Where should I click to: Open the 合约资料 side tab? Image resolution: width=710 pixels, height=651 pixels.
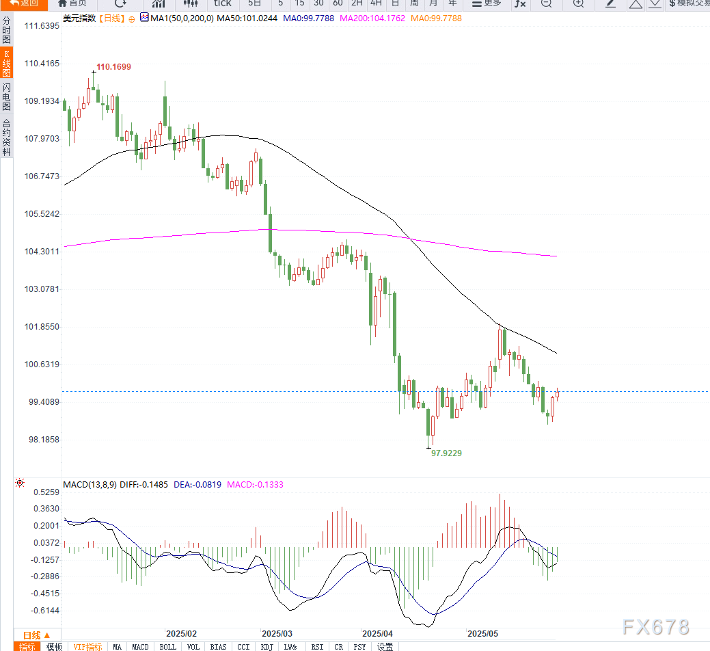pos(6,137)
